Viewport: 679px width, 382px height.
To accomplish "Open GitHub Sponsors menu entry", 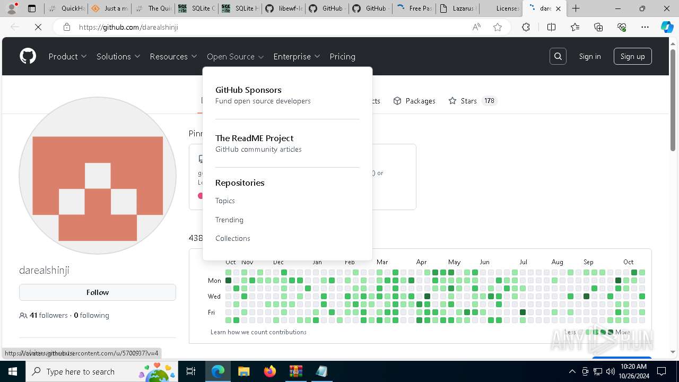I will click(x=263, y=95).
